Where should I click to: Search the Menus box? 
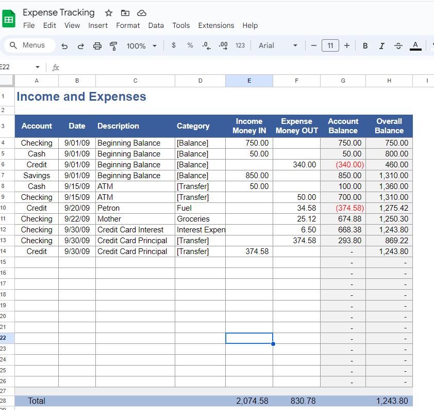tap(30, 45)
